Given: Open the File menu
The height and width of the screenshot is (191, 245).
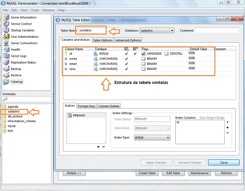Looking at the screenshot, I should coord(5,10).
